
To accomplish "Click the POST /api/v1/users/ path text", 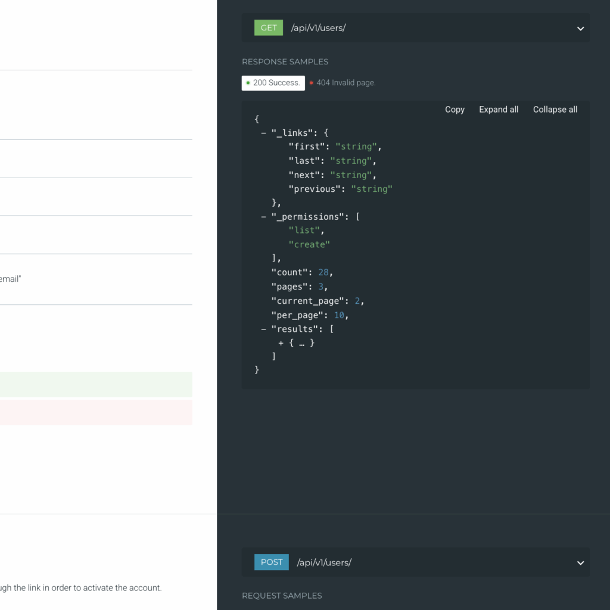I will click(324, 562).
